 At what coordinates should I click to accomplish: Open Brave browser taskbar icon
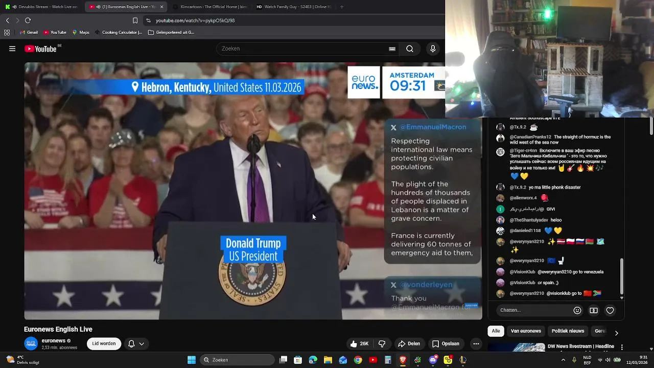pos(403,360)
